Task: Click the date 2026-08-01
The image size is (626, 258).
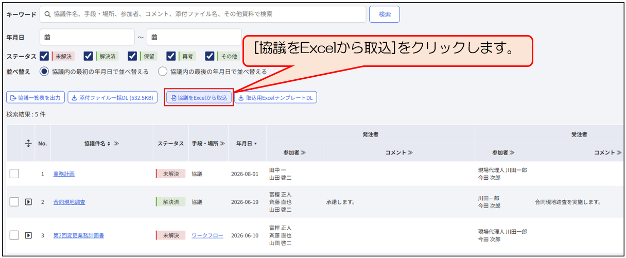Action: [245, 174]
